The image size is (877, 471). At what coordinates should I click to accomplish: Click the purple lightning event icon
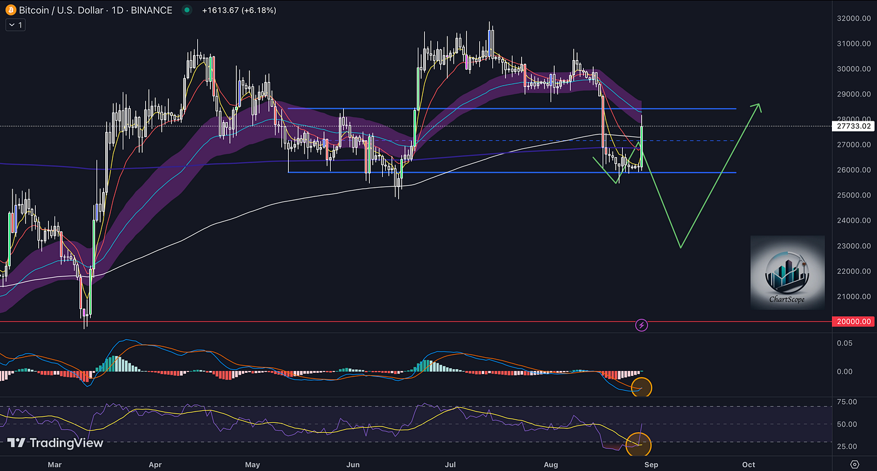click(x=641, y=325)
